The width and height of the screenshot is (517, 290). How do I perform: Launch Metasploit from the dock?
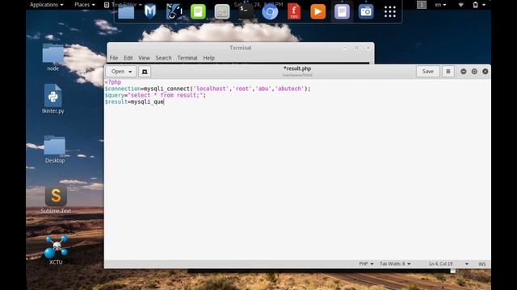point(150,12)
